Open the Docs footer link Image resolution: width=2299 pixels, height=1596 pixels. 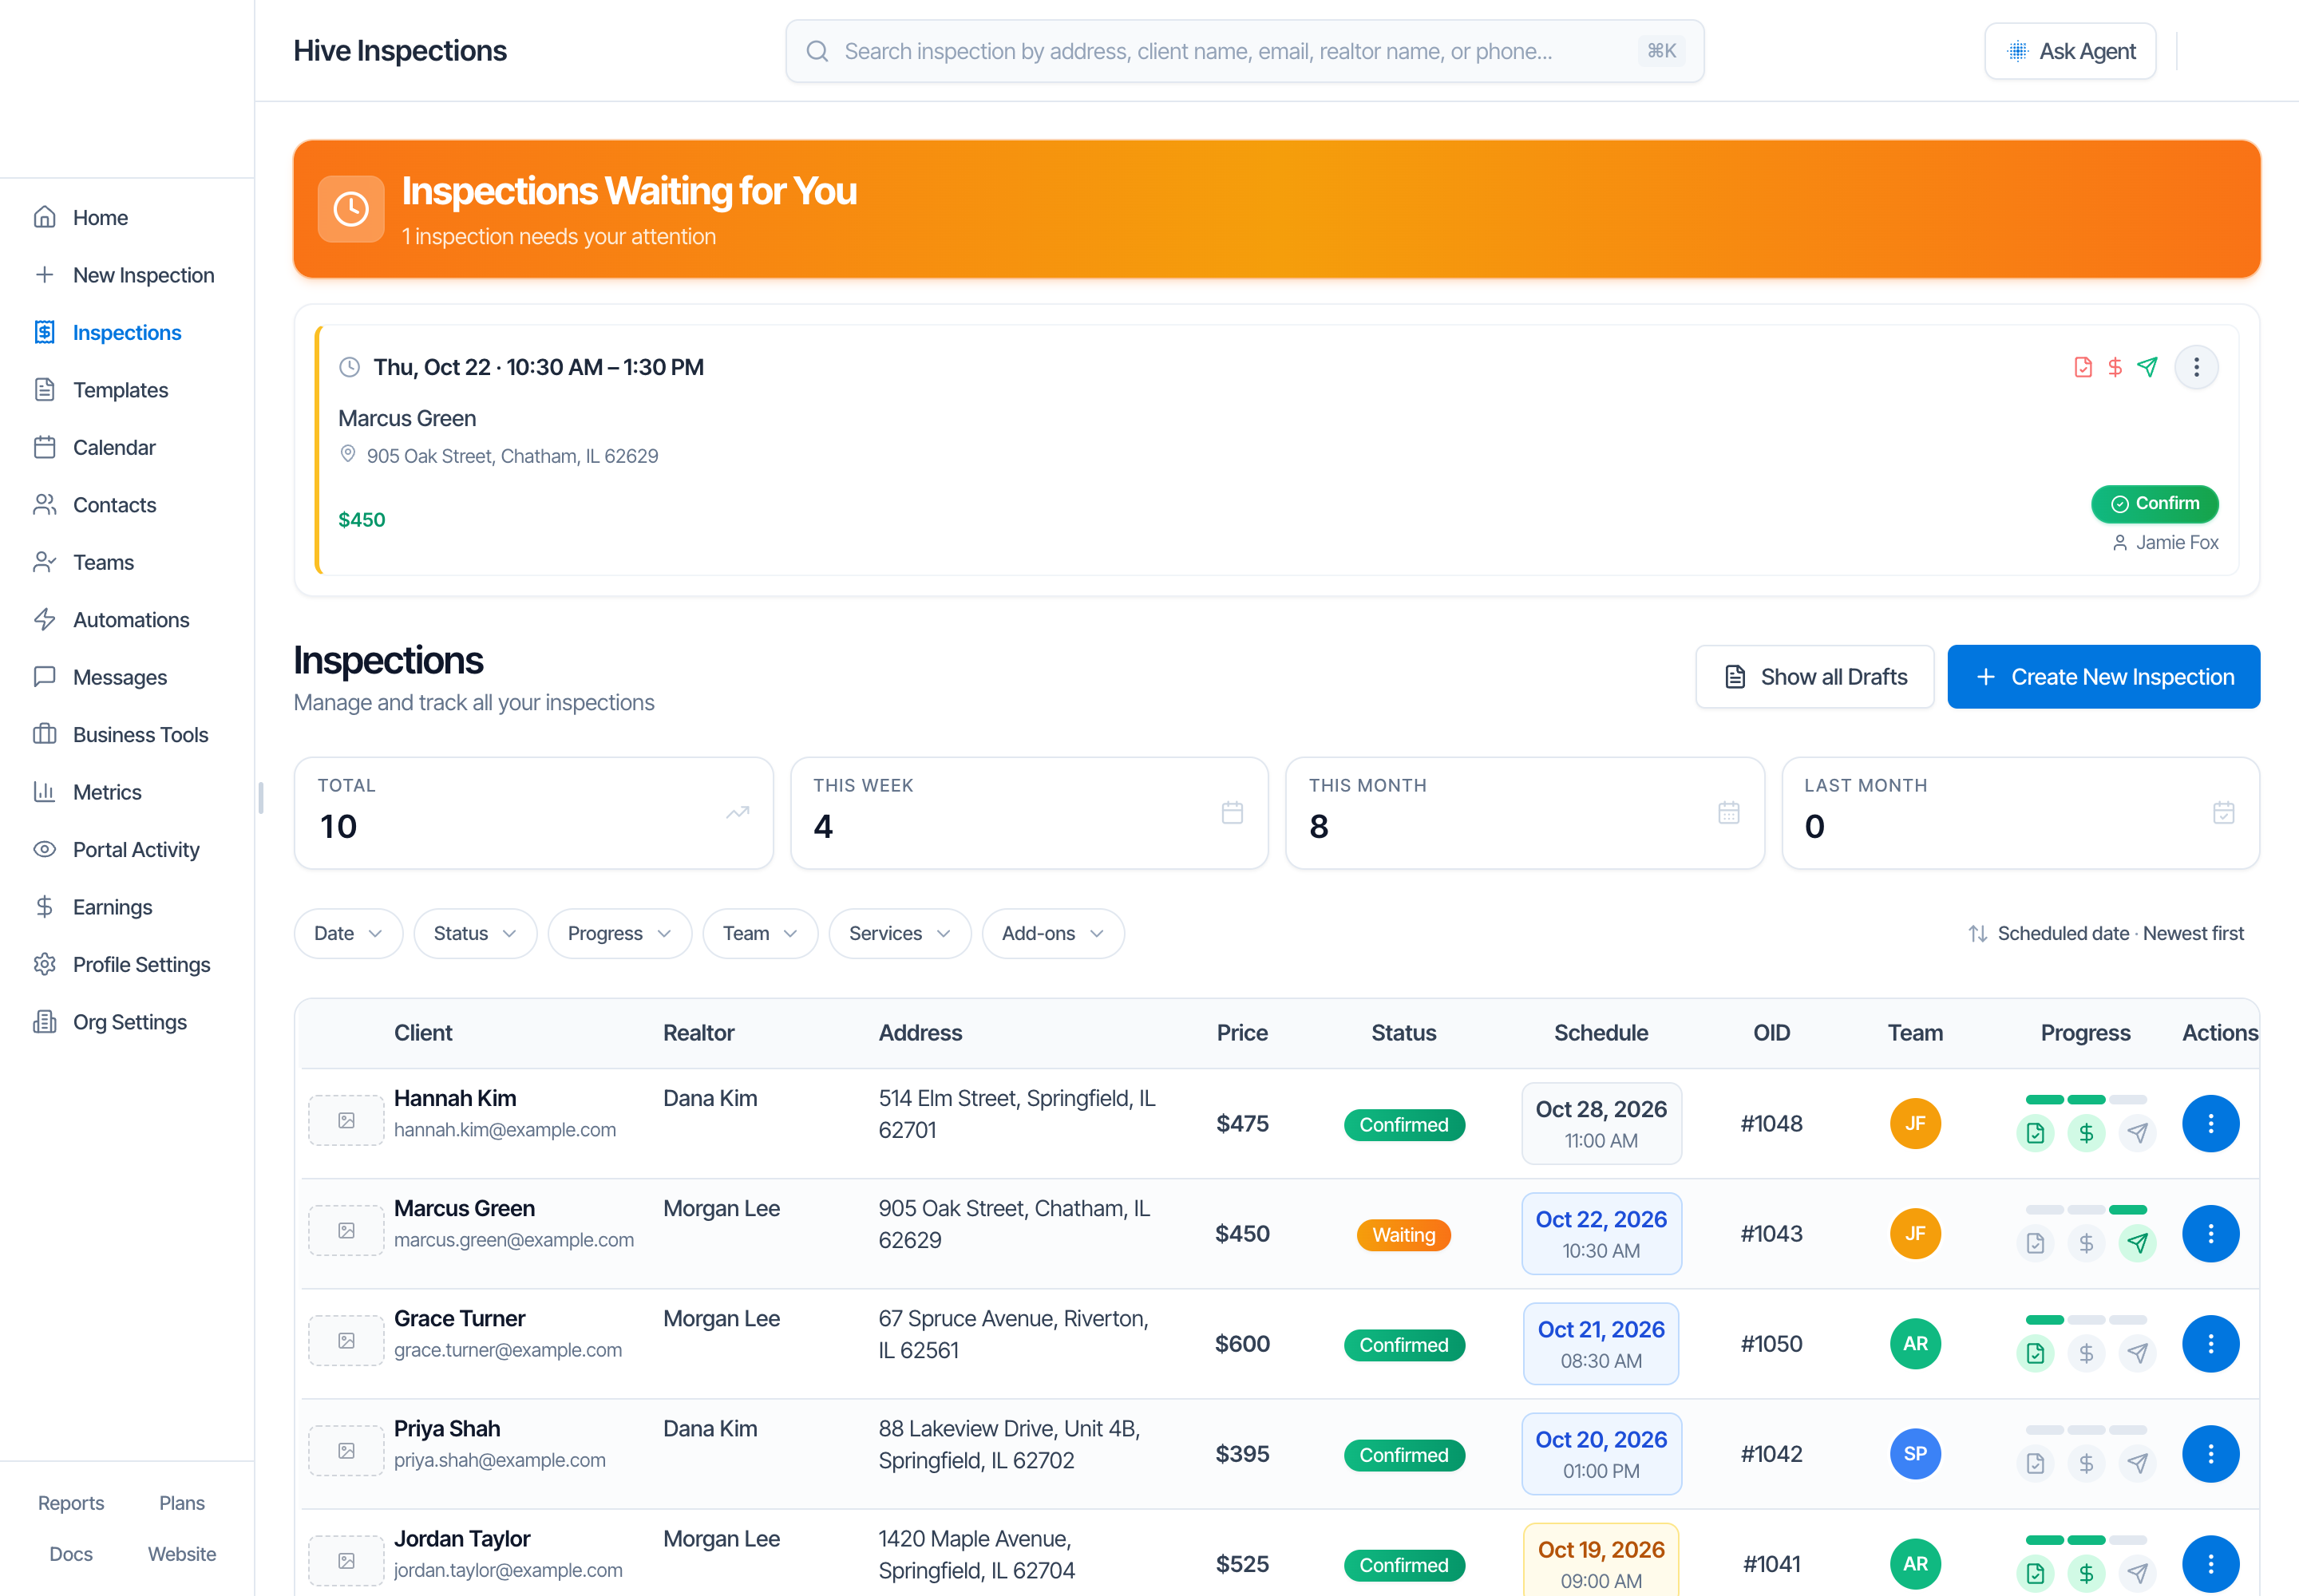coord(71,1554)
